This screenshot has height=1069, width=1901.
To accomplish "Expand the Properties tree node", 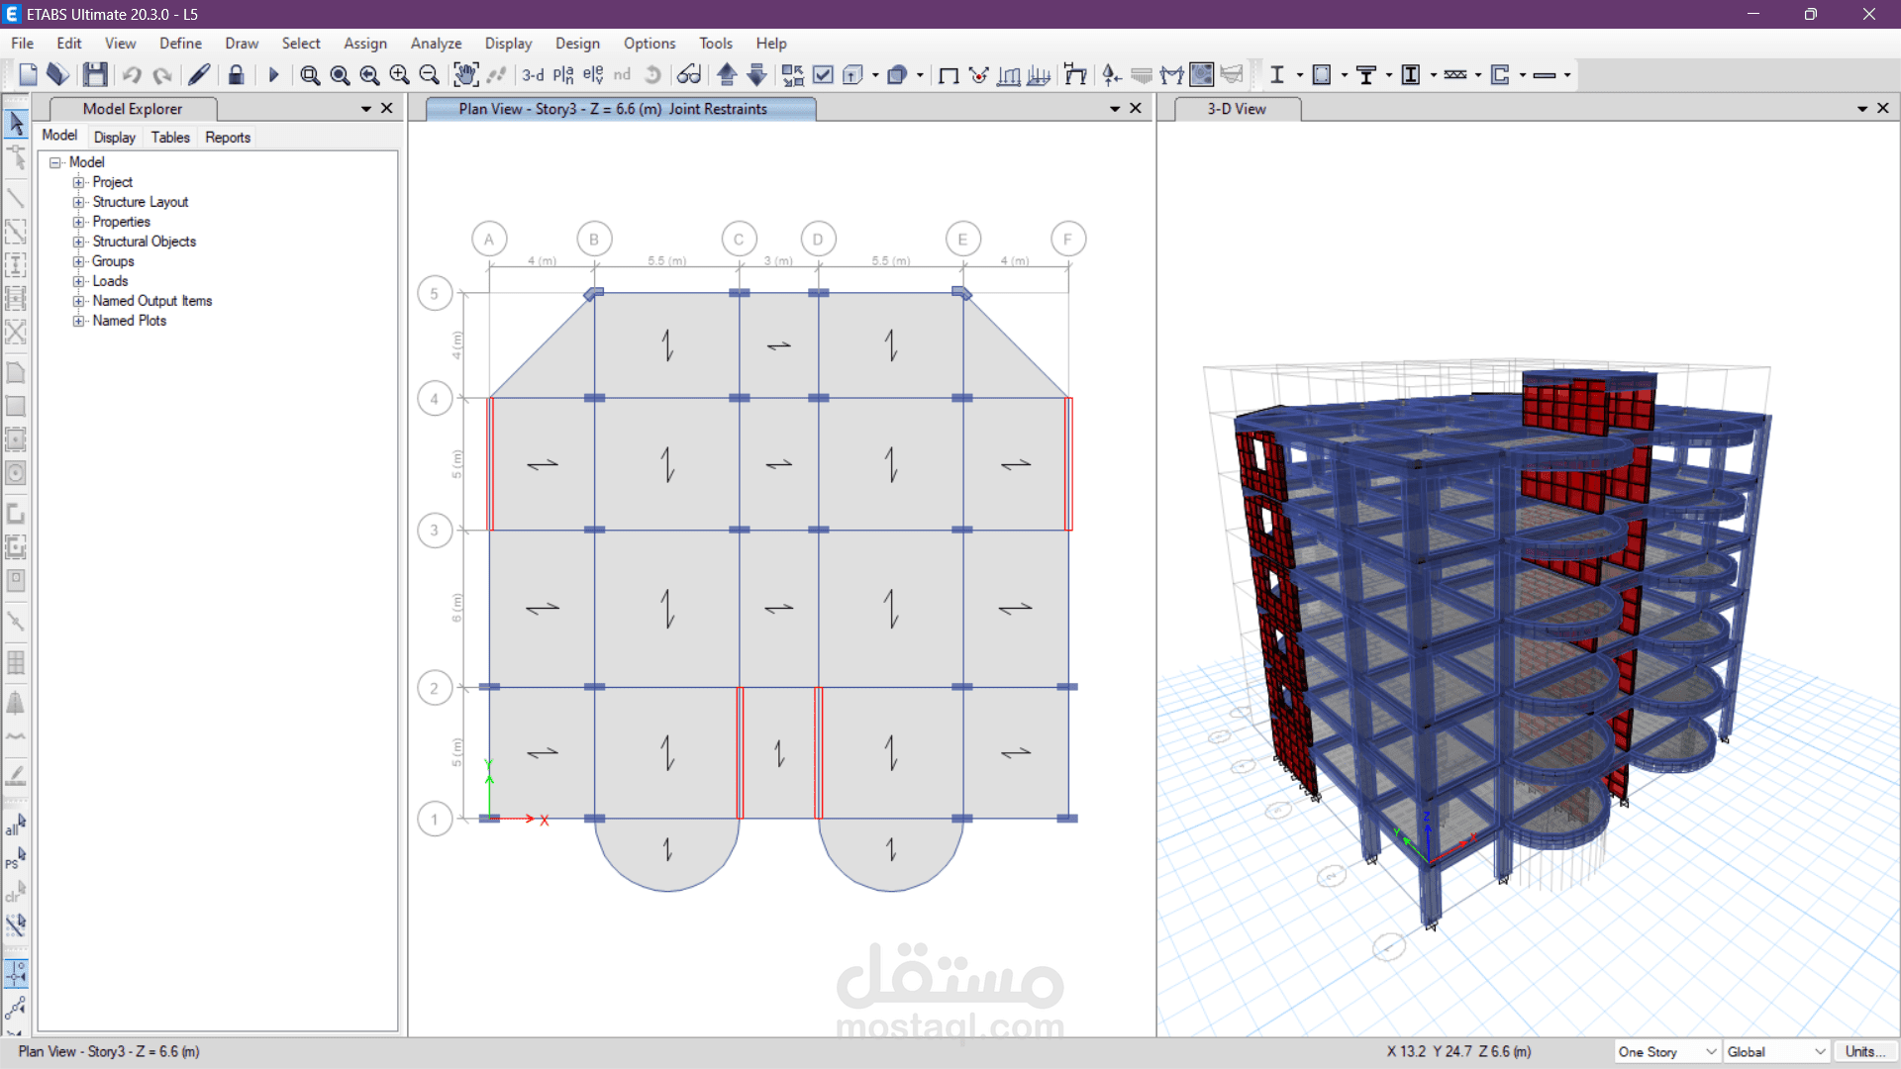I will click(78, 222).
